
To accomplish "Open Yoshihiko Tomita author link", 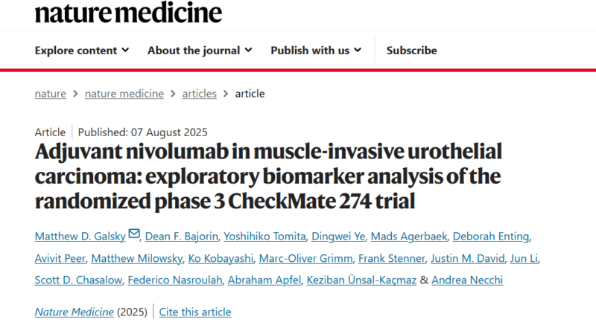I will pos(264,237).
